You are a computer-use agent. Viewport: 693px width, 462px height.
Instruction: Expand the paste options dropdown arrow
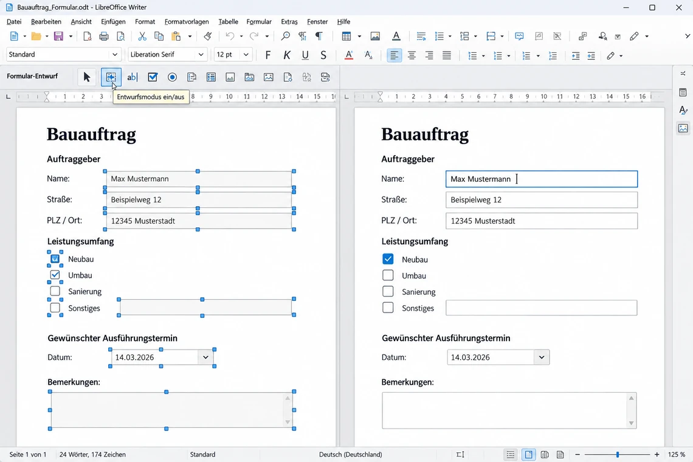[190, 36]
